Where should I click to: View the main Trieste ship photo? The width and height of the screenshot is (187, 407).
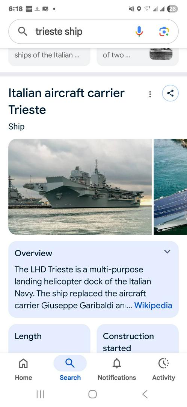(80, 187)
